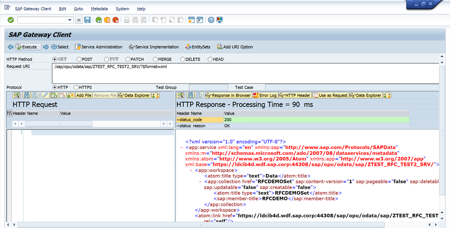
Task: Click the red Cancel icon
Action: tap(116, 20)
